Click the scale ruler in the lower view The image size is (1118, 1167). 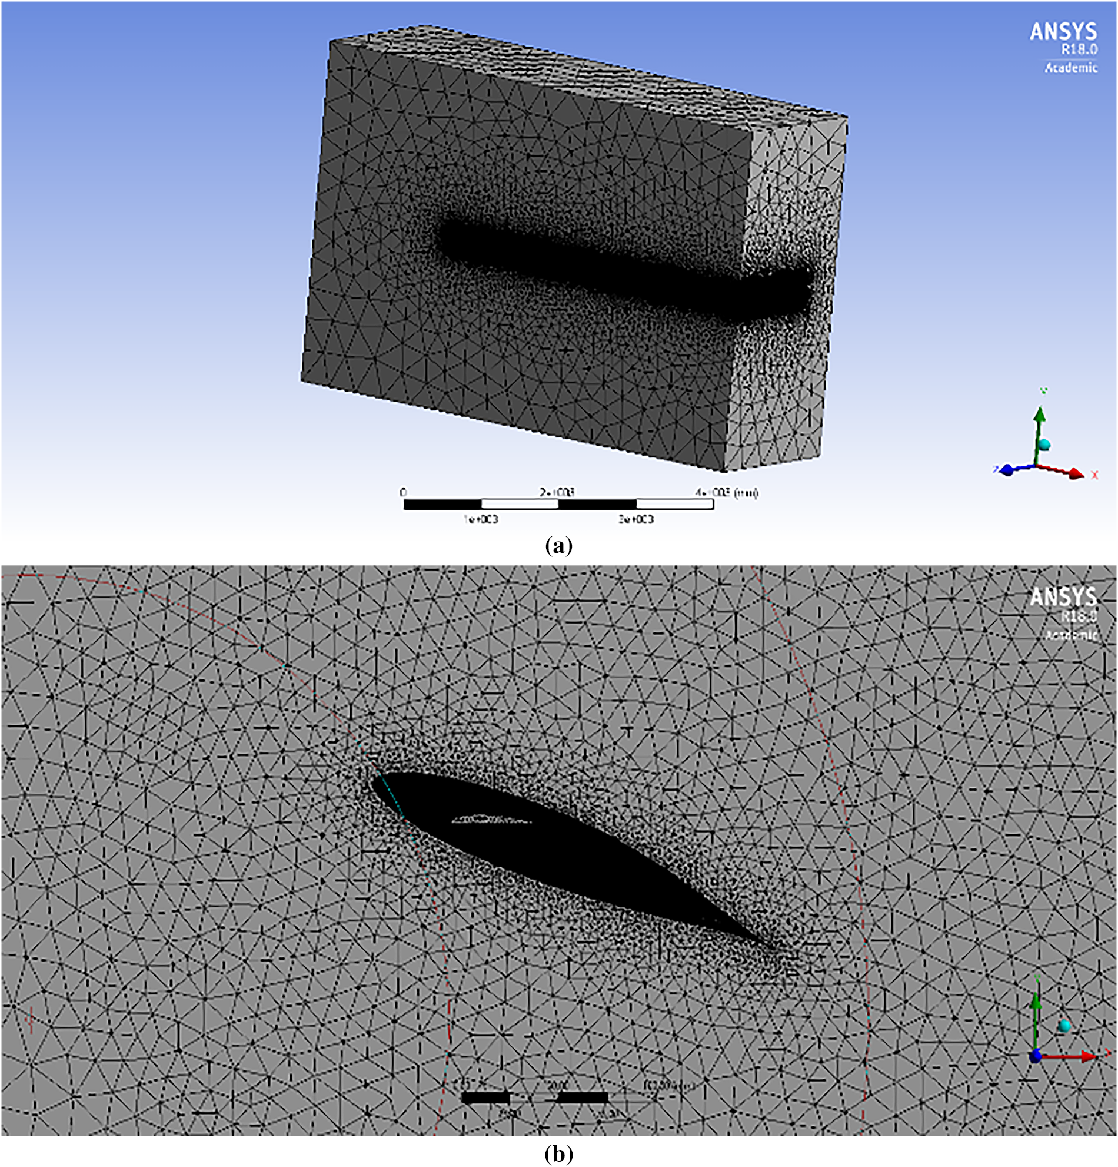[535, 1097]
